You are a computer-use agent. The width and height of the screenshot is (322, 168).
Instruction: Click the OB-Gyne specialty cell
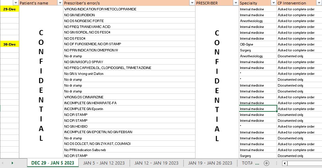pyautogui.click(x=258, y=44)
